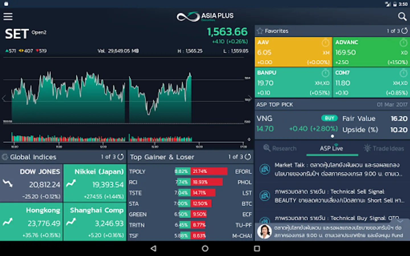This screenshot has width=410, height=256.
Task: Tap the Nikkei uptrend icon
Action: 71,183
